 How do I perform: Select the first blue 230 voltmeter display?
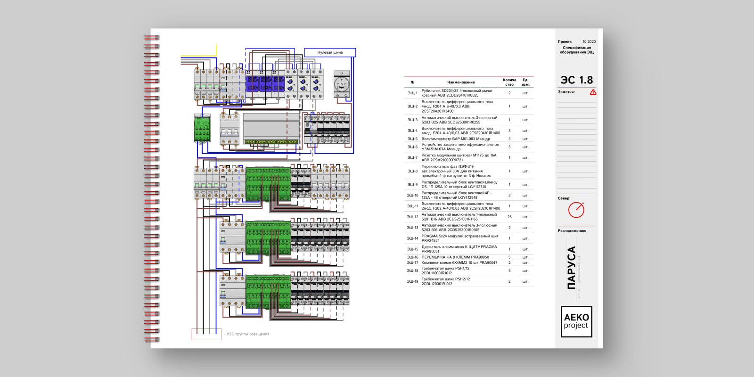253,84
